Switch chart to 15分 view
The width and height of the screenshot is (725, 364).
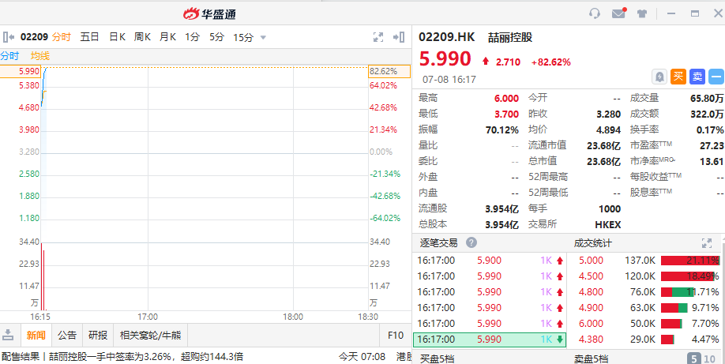coord(242,37)
